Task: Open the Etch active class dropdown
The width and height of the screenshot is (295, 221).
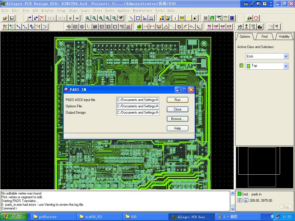Action: 286,56
